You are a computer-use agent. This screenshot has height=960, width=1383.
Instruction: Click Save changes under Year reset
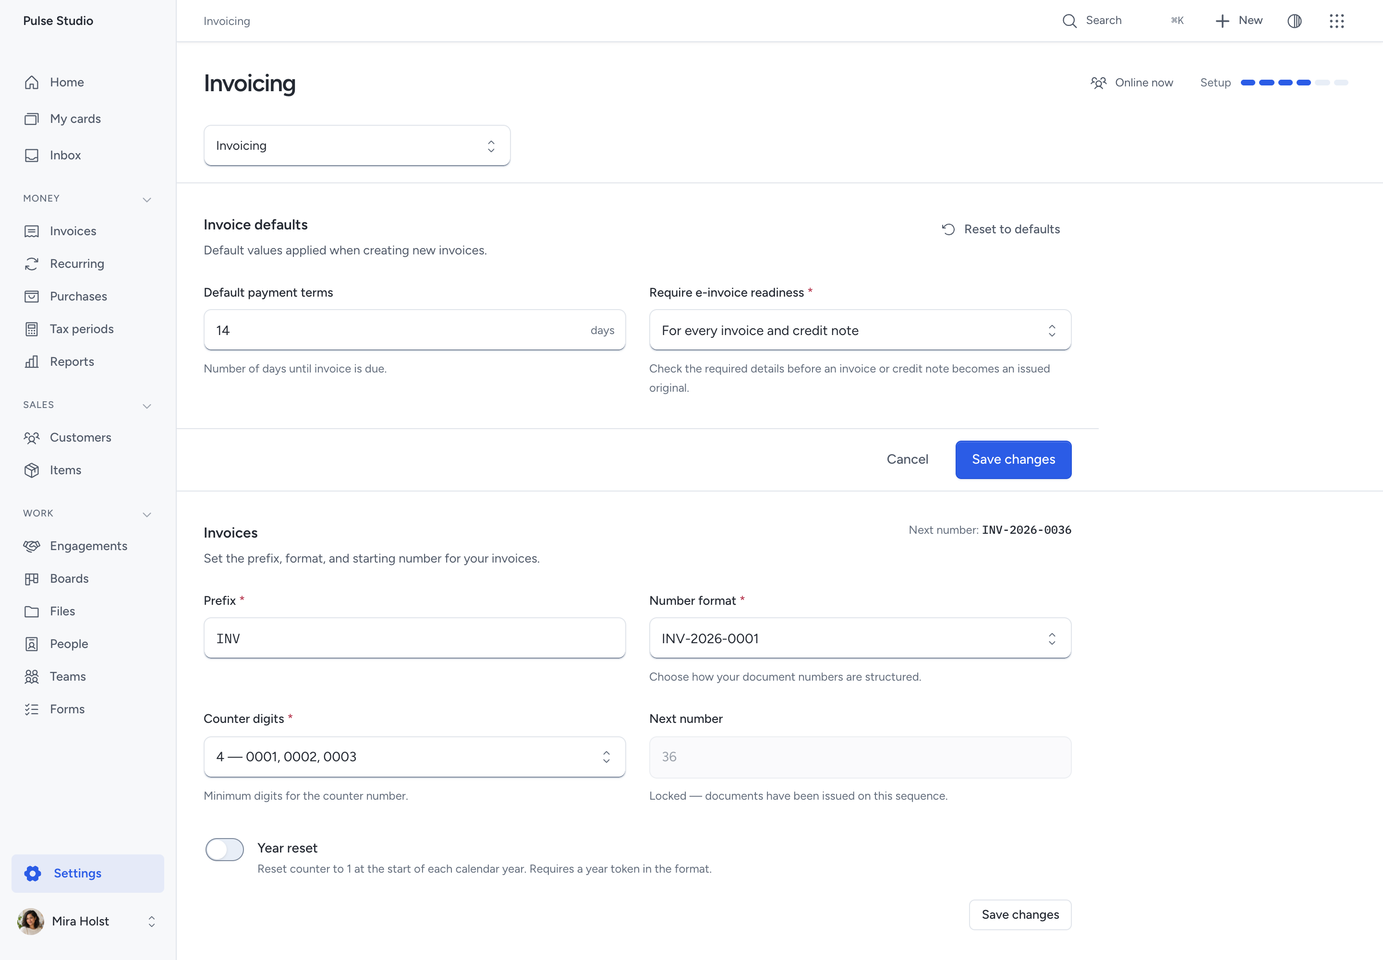pyautogui.click(x=1020, y=914)
